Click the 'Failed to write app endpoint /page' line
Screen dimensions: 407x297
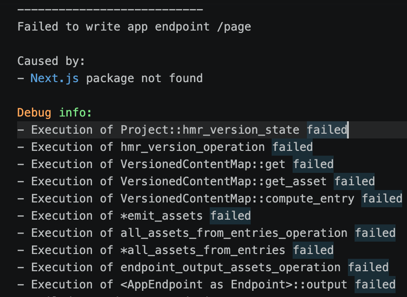click(x=134, y=27)
